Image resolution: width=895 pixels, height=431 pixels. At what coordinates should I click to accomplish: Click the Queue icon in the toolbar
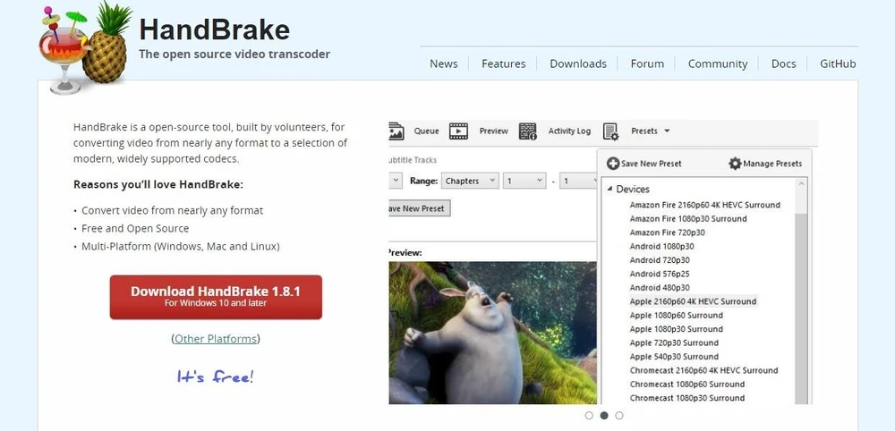pyautogui.click(x=396, y=131)
